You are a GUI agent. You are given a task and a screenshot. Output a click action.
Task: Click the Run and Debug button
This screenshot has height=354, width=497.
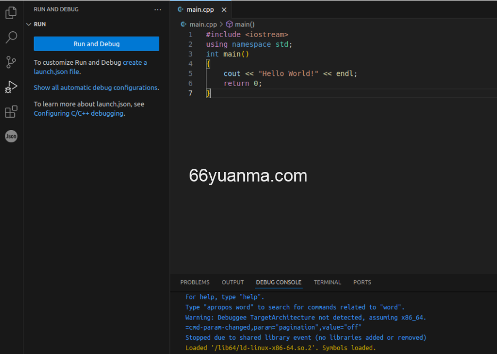pyautogui.click(x=96, y=43)
